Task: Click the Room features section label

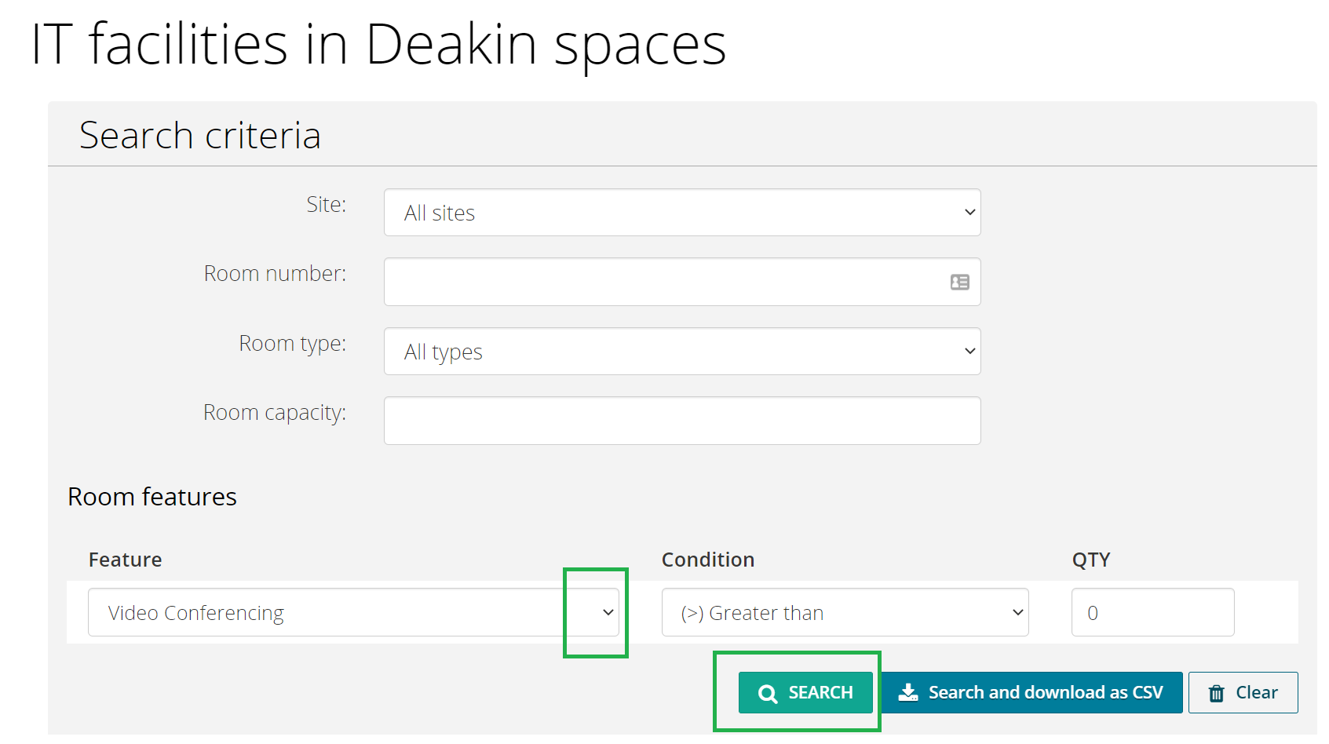Action: (152, 496)
